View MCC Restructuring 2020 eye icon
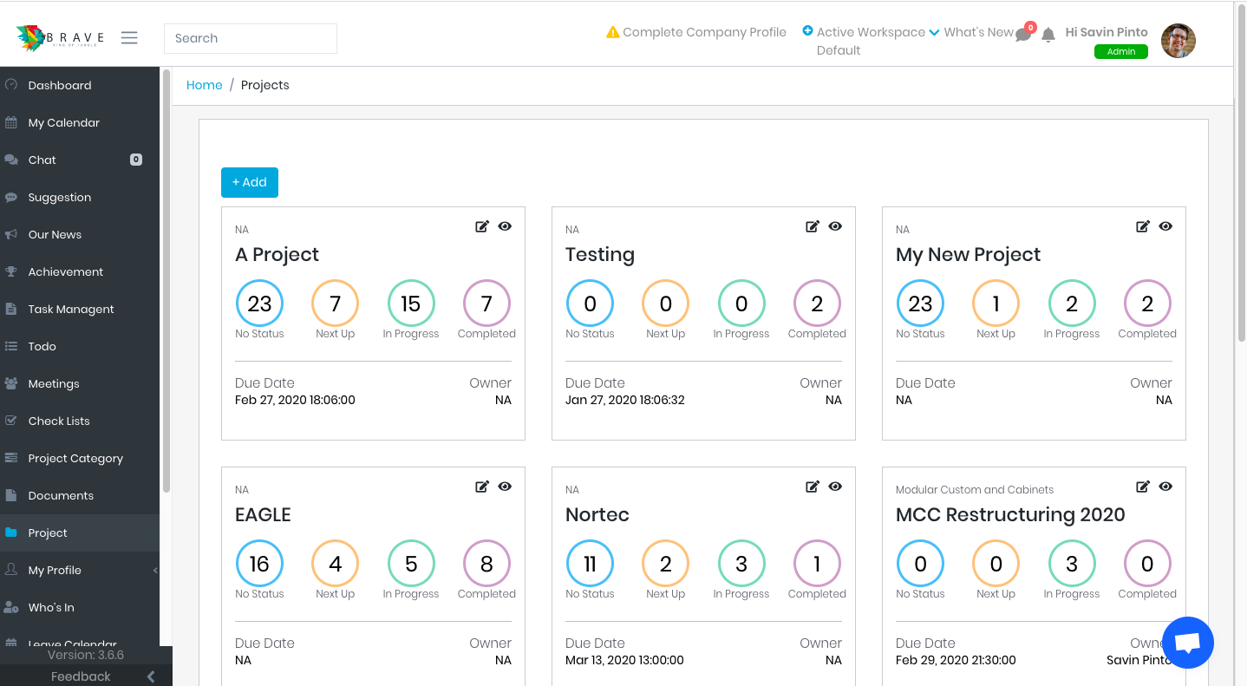 pyautogui.click(x=1165, y=487)
